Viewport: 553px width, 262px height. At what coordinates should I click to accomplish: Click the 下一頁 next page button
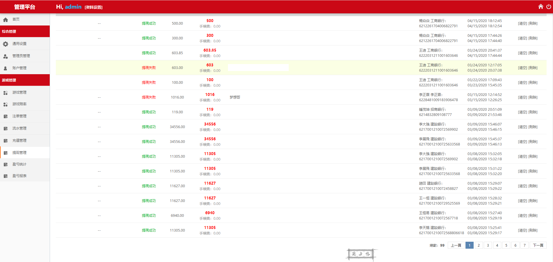click(538, 245)
